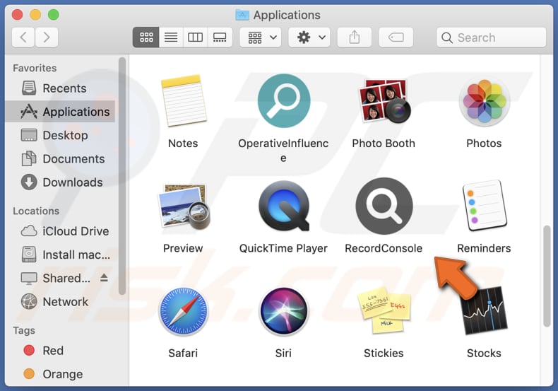Image resolution: width=558 pixels, height=391 pixels.
Task: Click the Notes app label
Action: pyautogui.click(x=183, y=143)
